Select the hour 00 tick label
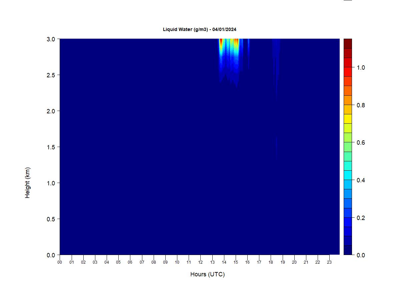 tap(60, 262)
